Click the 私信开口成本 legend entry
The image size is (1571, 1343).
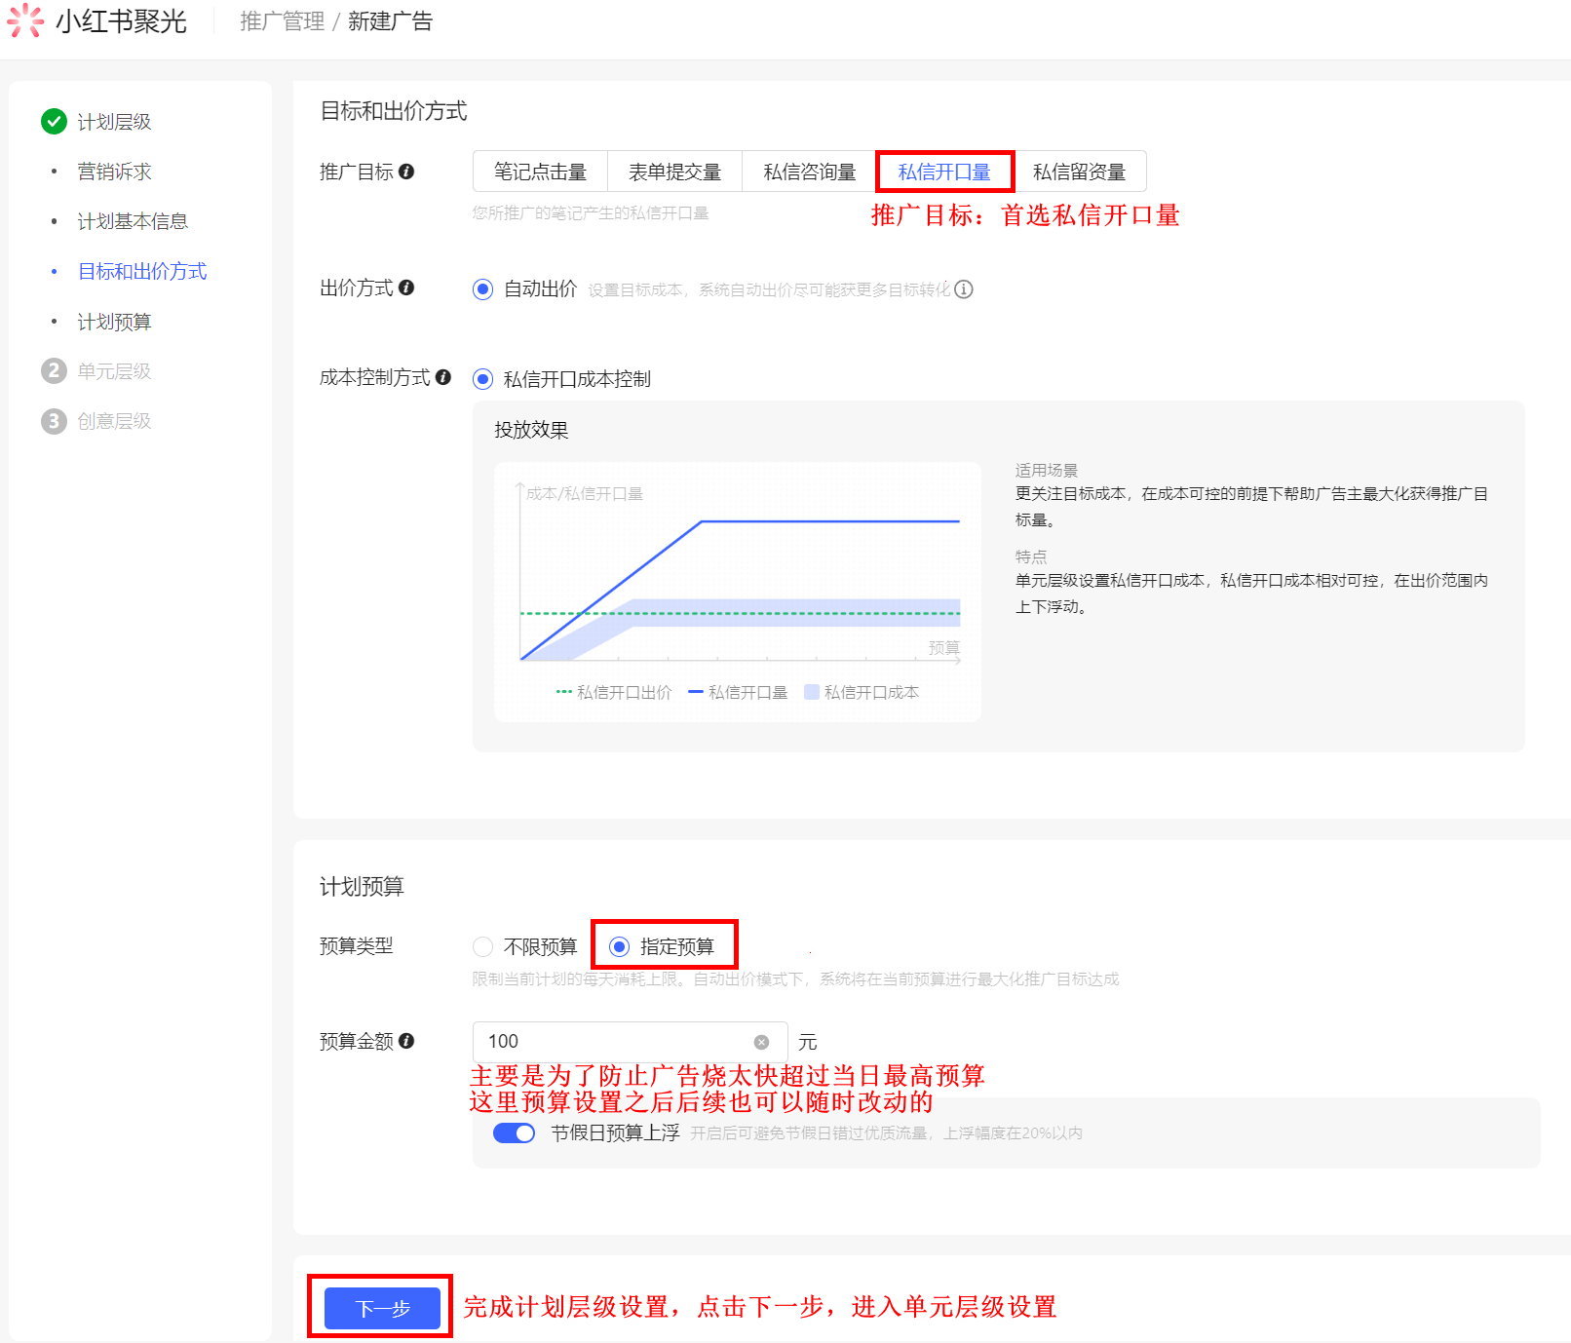click(x=862, y=692)
